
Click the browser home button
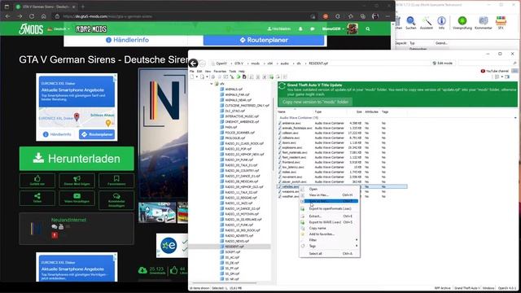pos(43,16)
